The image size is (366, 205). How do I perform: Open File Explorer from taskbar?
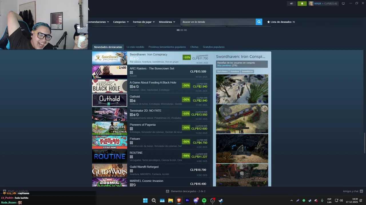[171, 200]
